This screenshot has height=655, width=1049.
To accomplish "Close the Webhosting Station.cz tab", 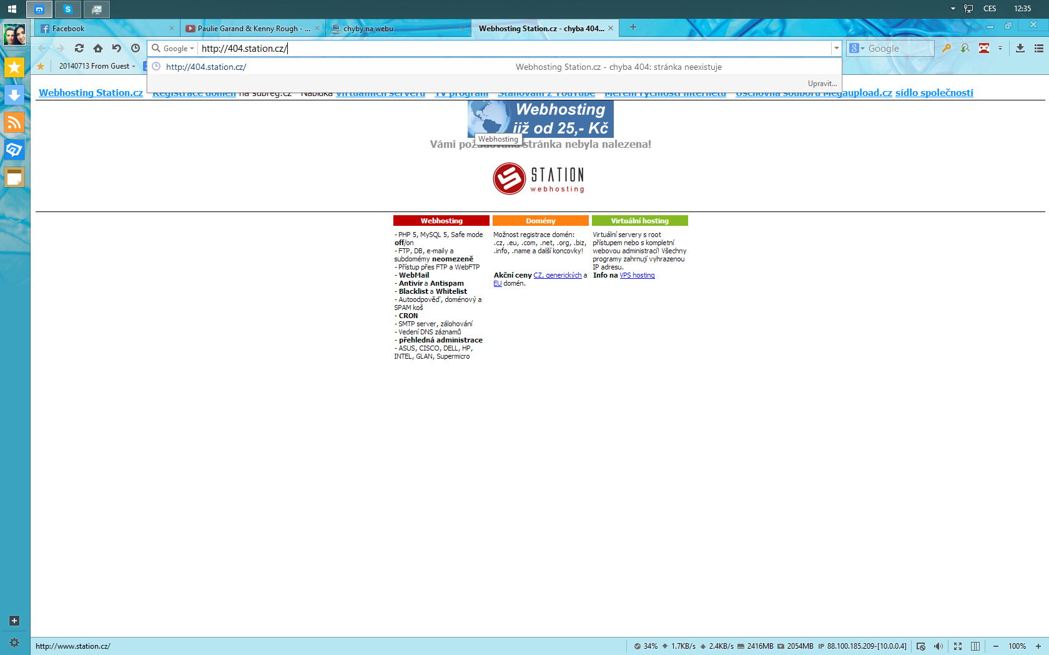I will [x=611, y=28].
